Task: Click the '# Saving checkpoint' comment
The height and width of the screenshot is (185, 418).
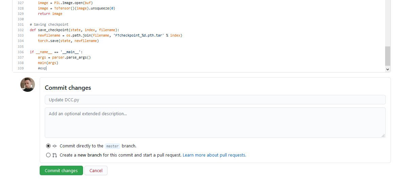Action: pyautogui.click(x=49, y=24)
